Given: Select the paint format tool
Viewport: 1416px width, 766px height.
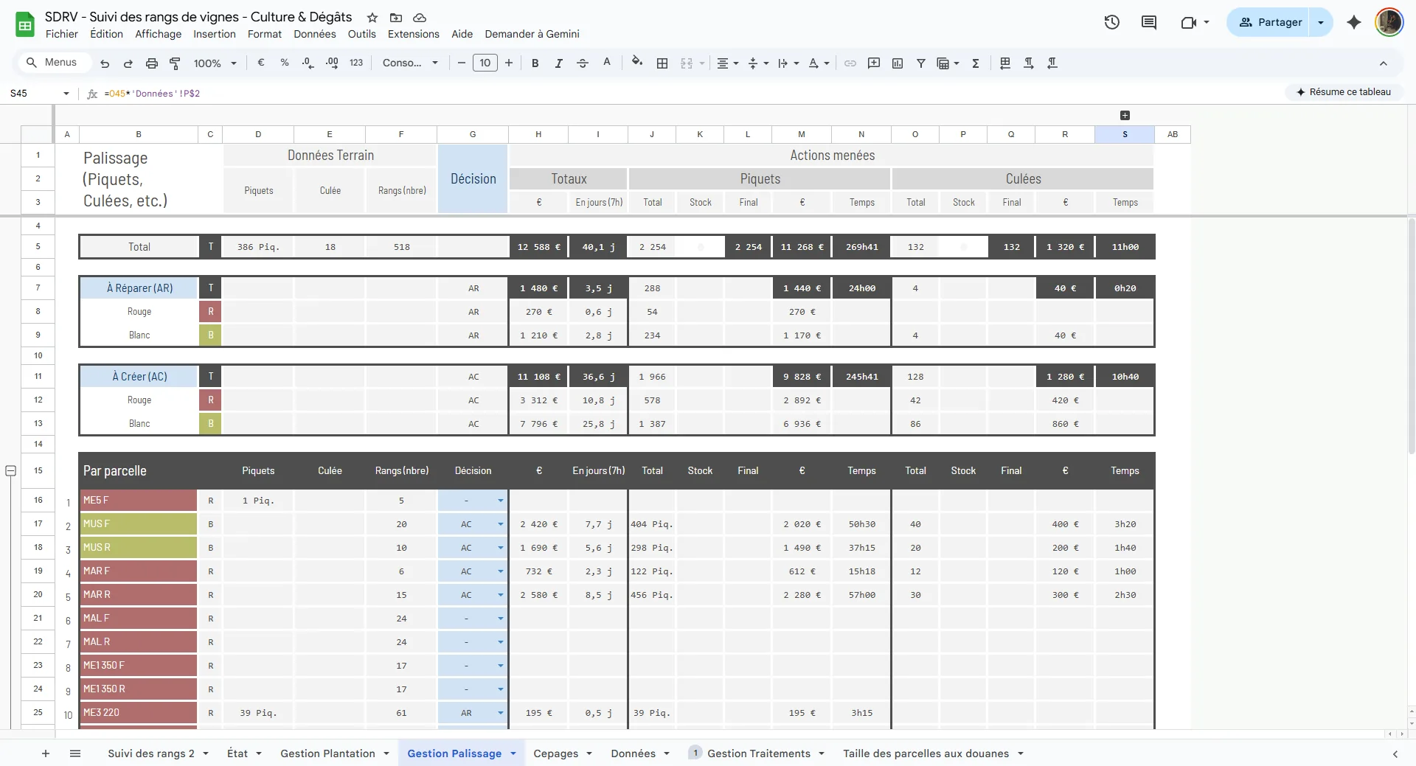Looking at the screenshot, I should [175, 63].
